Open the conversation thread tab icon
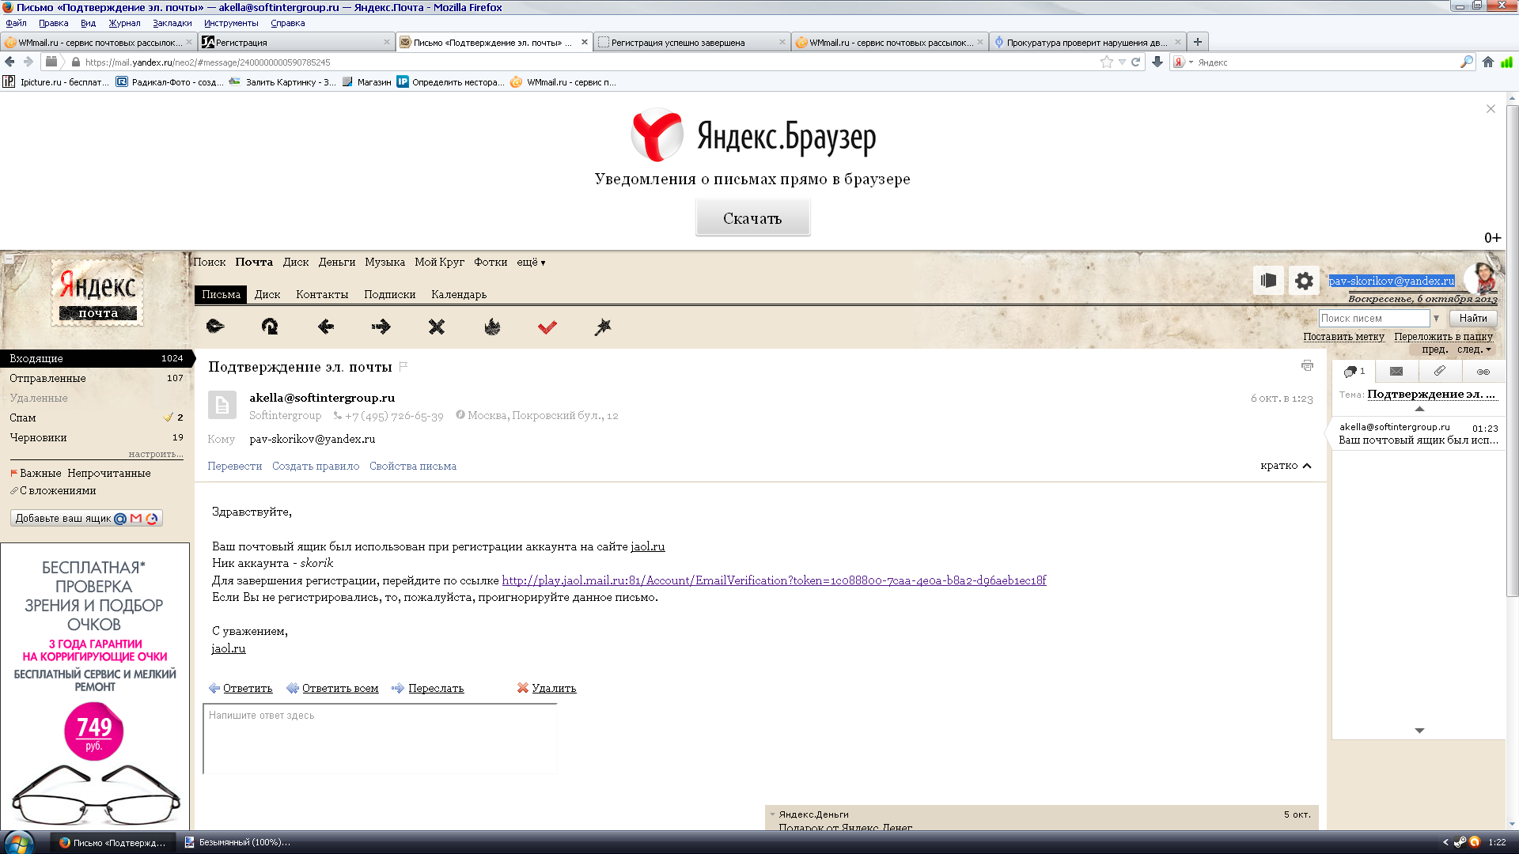 click(x=1354, y=371)
